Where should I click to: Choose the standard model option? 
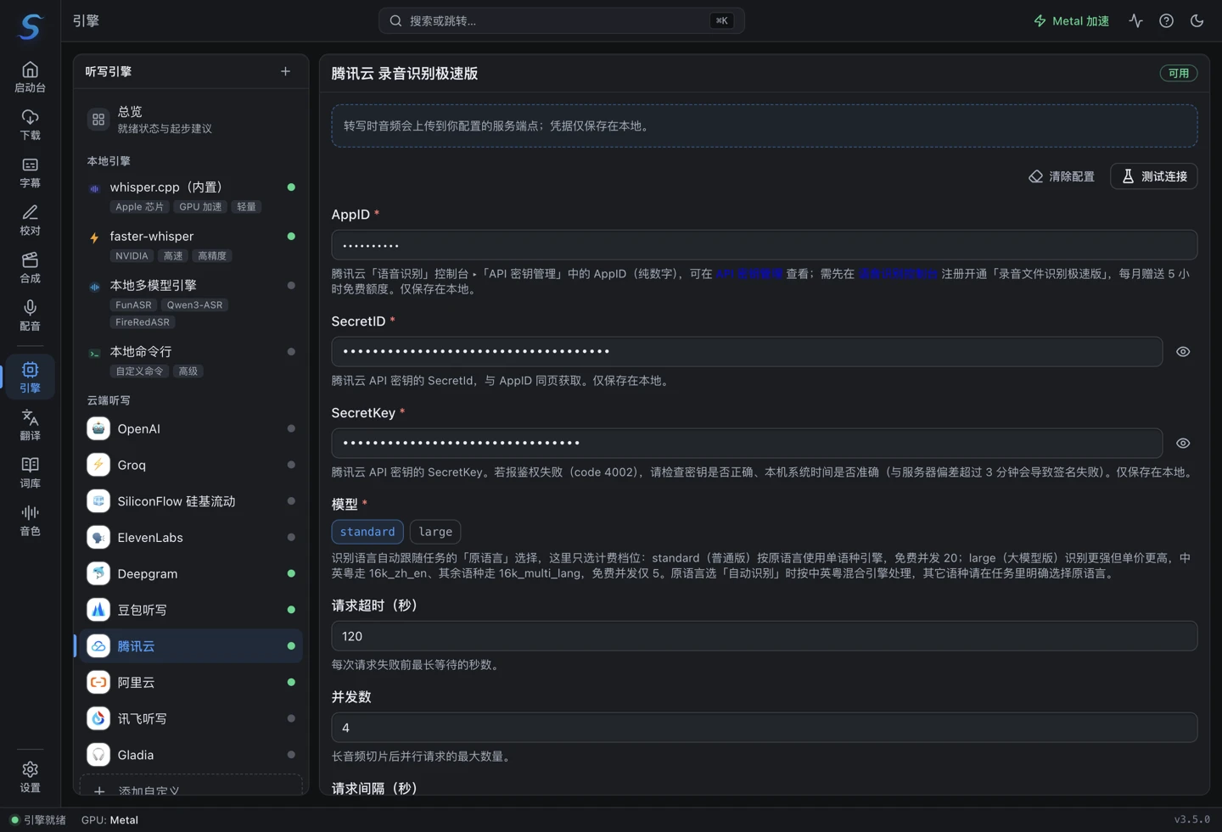point(367,532)
